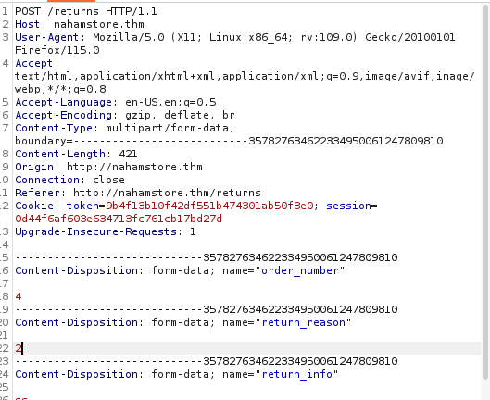The height and width of the screenshot is (400, 490).
Task: Click the token cookie value starting with 9b4f
Action: pyautogui.click(x=209, y=206)
